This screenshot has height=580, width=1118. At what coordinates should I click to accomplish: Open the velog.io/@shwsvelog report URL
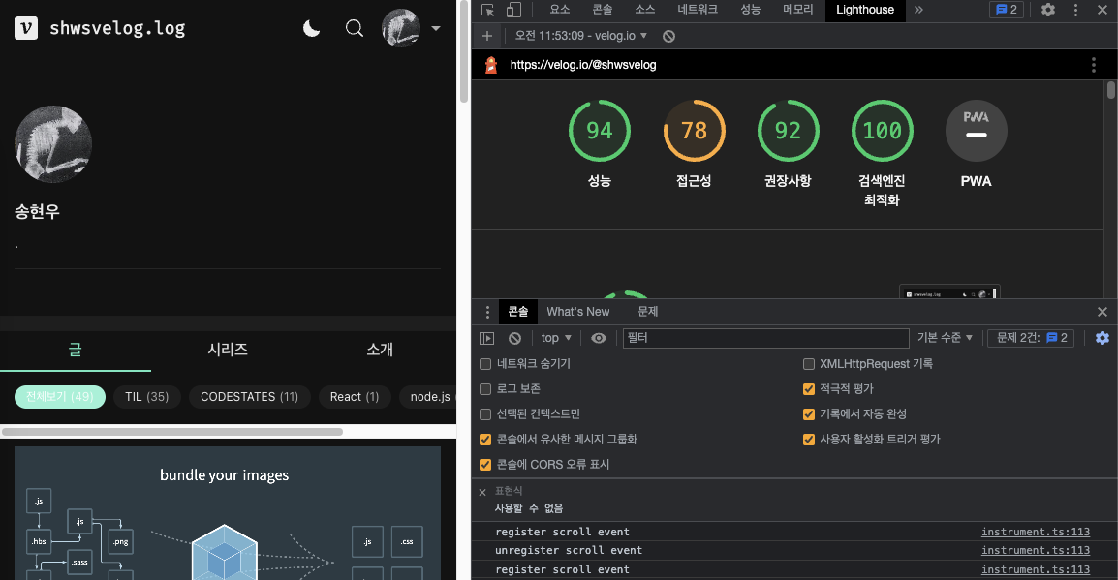point(583,65)
